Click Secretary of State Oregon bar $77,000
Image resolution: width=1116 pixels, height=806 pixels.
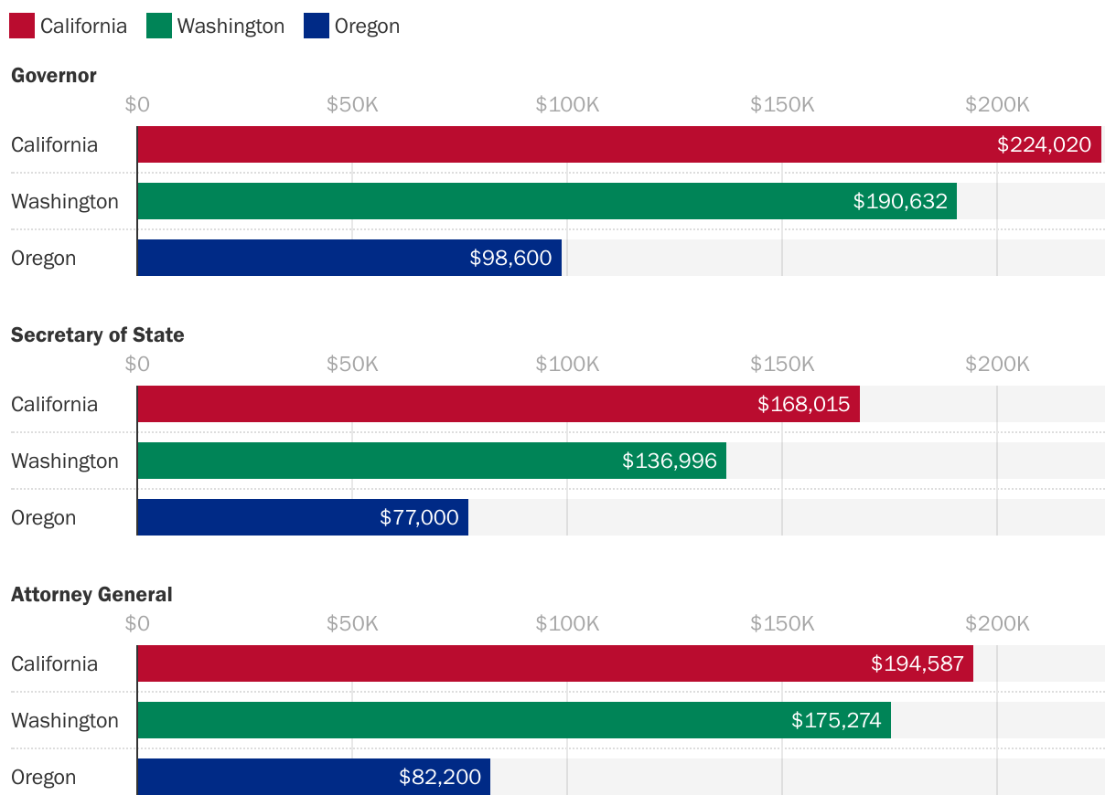click(x=303, y=517)
